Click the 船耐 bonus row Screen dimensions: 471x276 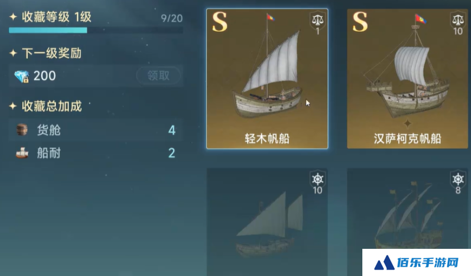[x=96, y=153]
